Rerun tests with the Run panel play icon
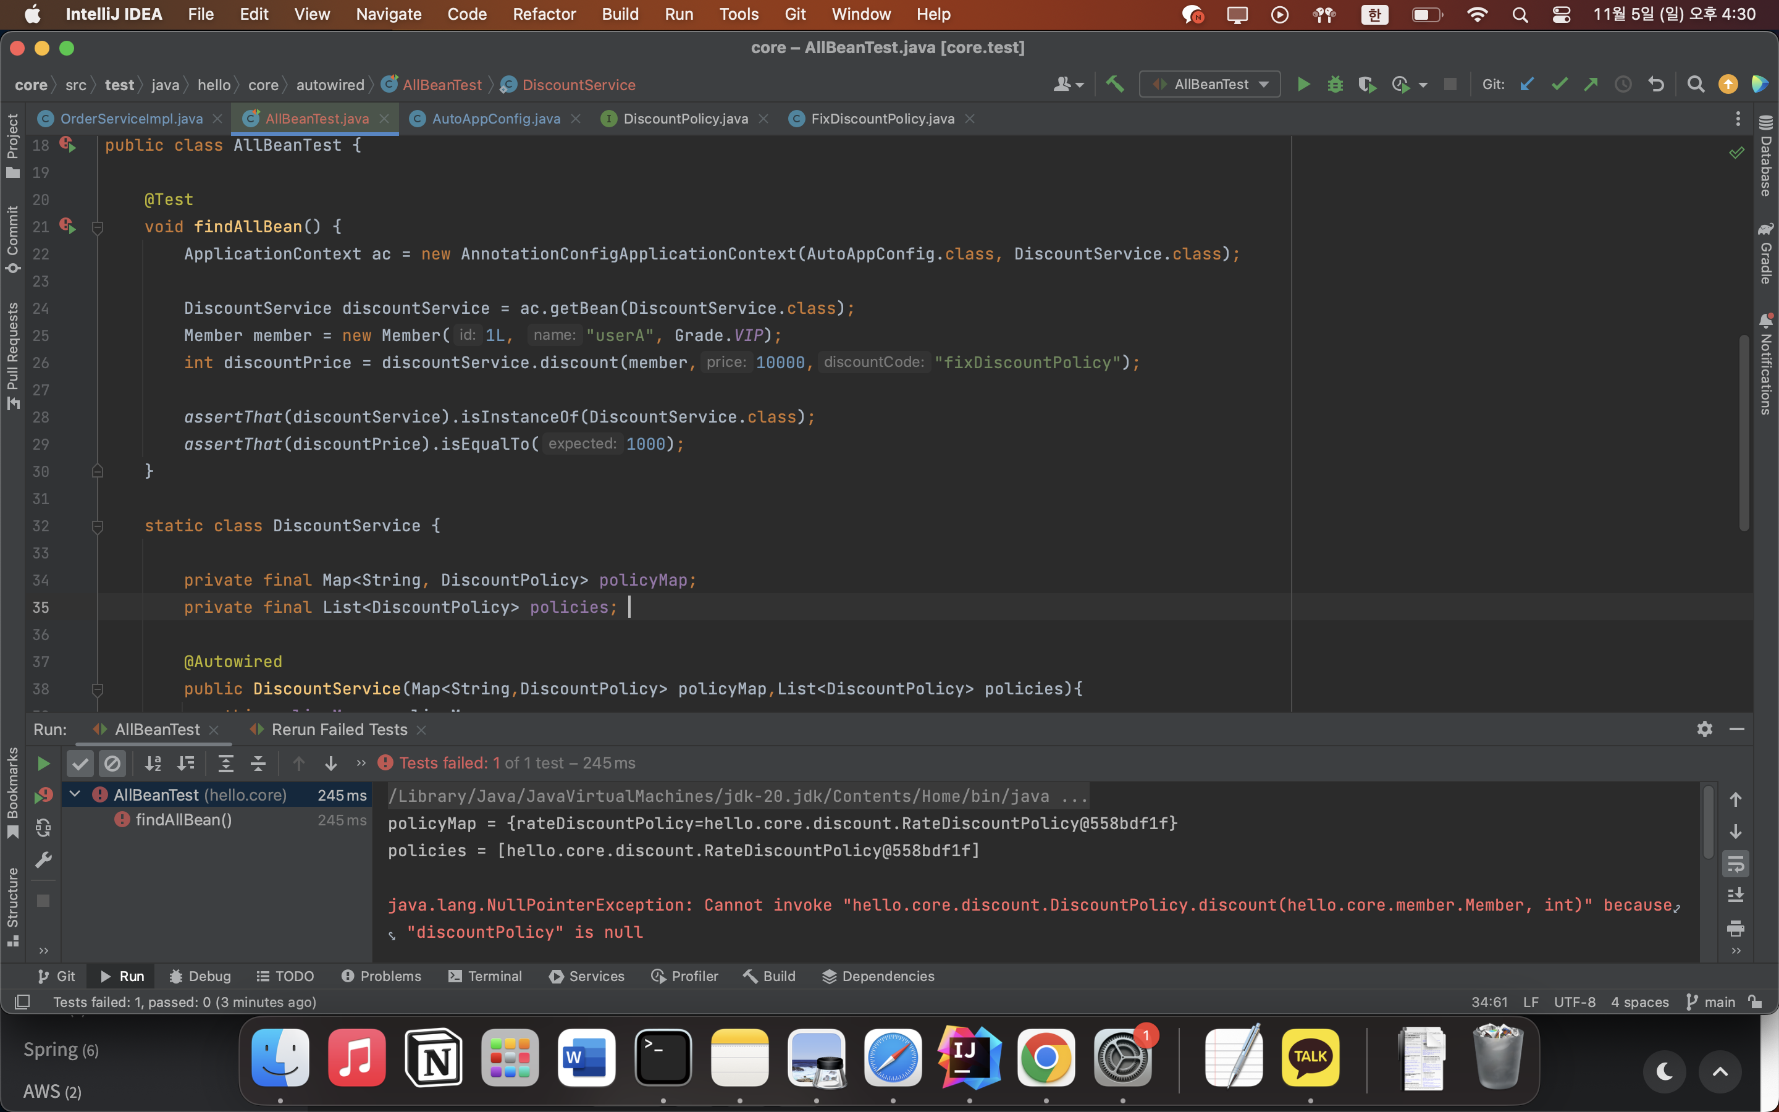 click(x=43, y=764)
